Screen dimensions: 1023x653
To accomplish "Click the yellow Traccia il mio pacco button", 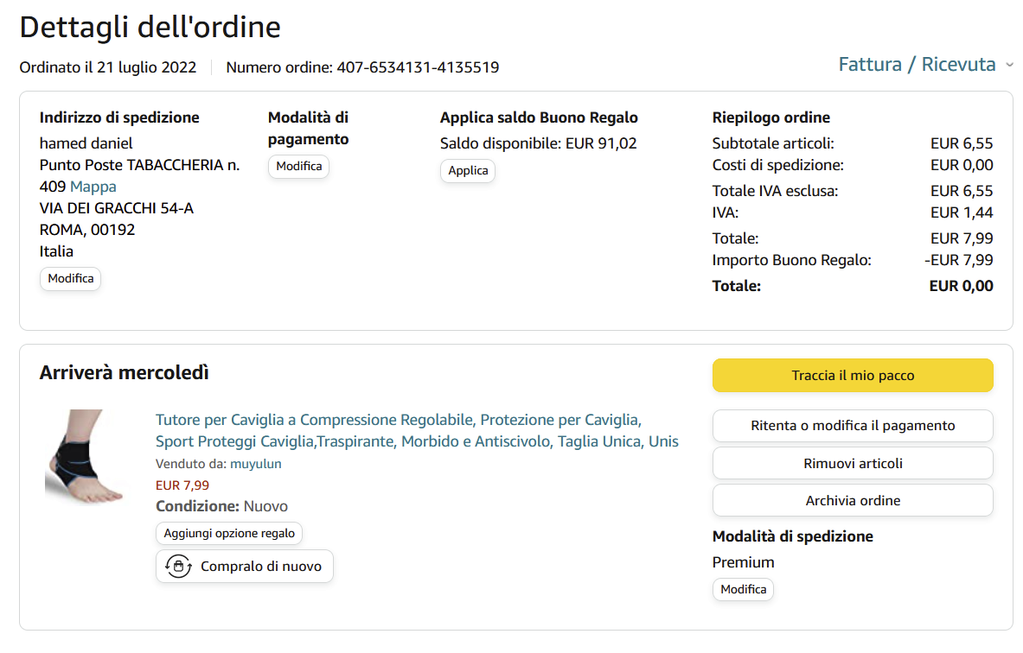I will [x=853, y=376].
